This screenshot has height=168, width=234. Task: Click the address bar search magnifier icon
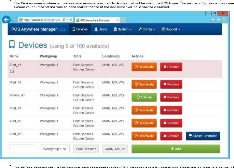(x=64, y=20)
